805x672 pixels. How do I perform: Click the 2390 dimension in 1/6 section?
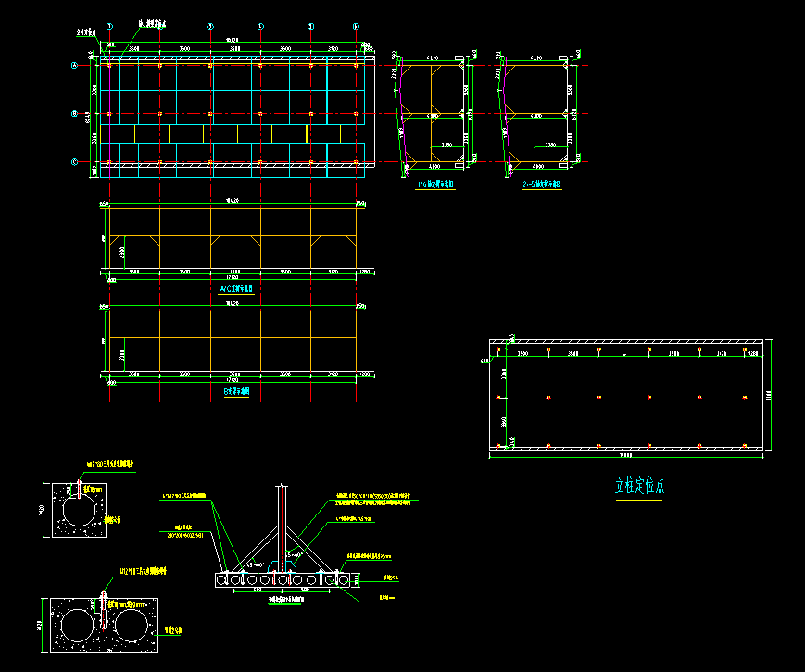pyautogui.click(x=447, y=145)
